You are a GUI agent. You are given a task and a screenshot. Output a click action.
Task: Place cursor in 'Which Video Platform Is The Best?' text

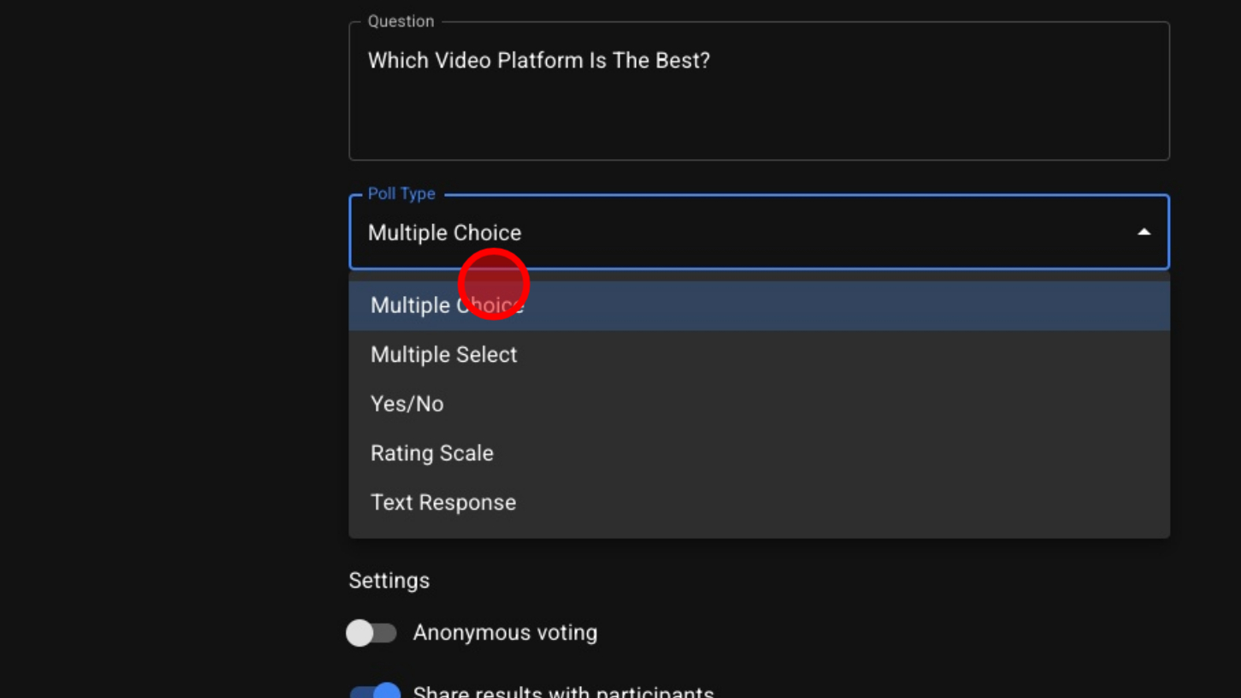pyautogui.click(x=538, y=61)
